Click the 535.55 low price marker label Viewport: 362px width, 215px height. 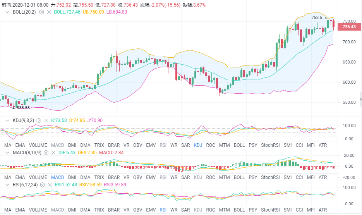[23, 108]
